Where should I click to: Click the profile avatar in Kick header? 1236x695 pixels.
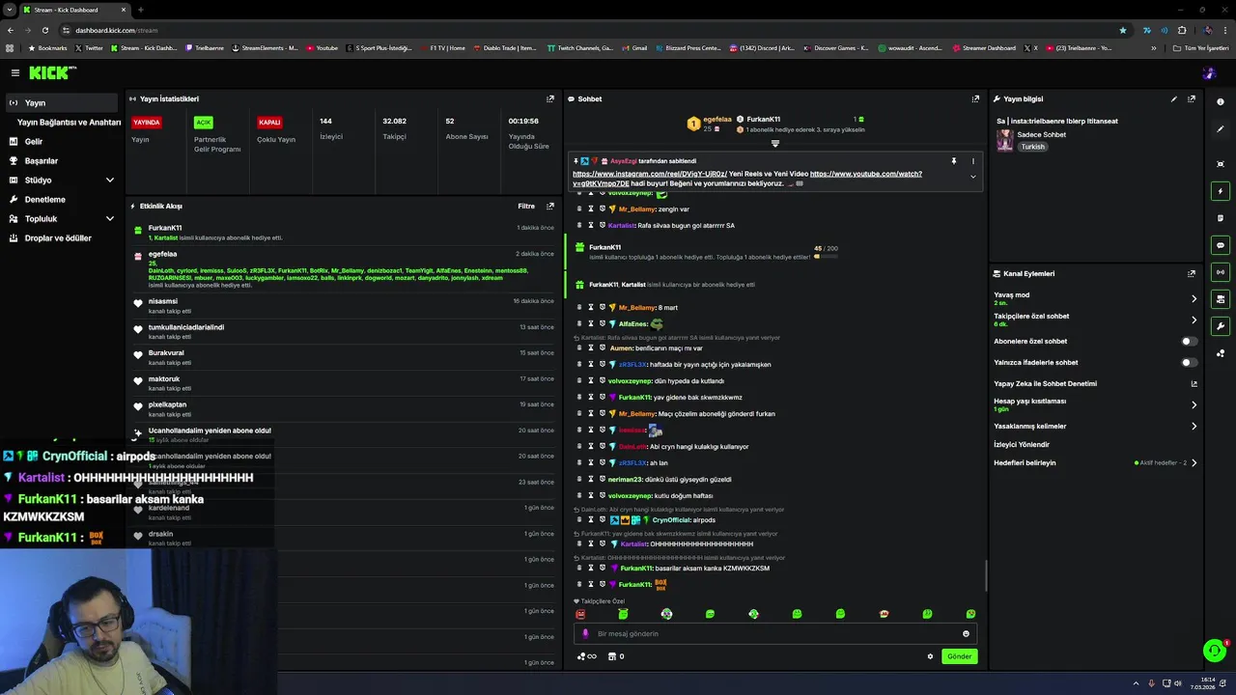(1209, 72)
